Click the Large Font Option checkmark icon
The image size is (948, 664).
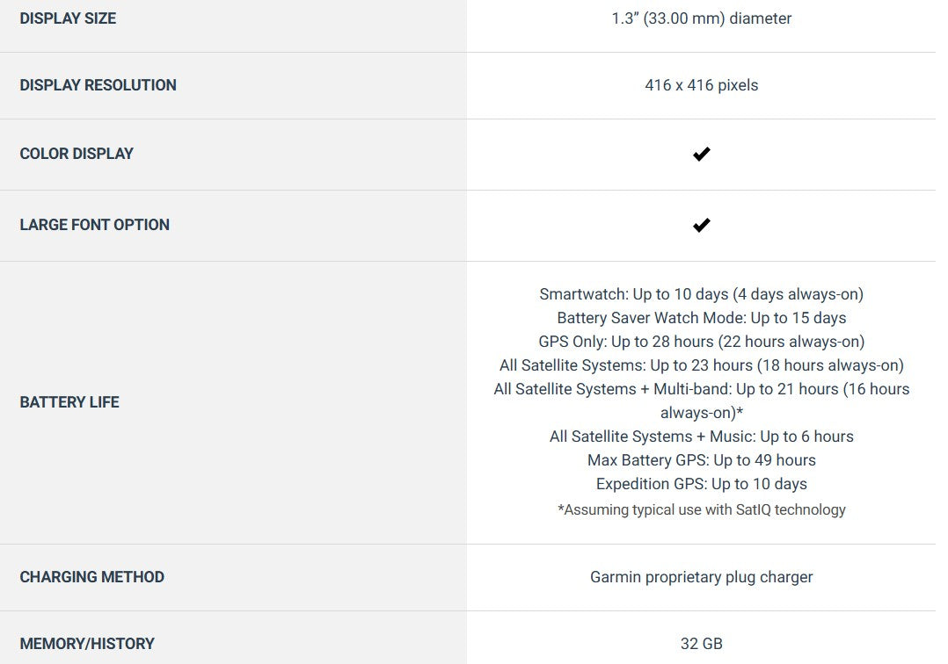pos(701,226)
